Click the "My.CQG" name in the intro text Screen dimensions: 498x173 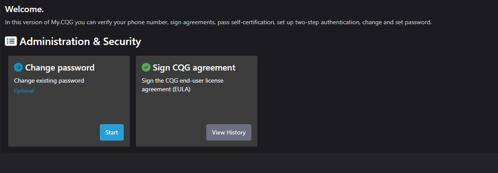click(x=62, y=22)
